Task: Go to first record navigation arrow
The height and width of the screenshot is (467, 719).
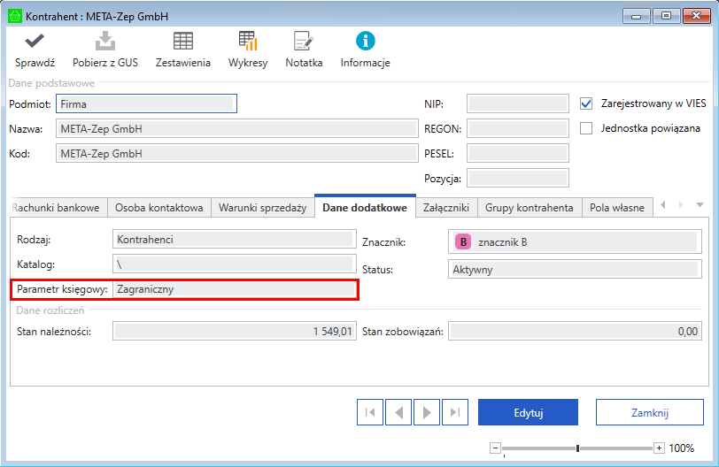Action: (x=370, y=412)
